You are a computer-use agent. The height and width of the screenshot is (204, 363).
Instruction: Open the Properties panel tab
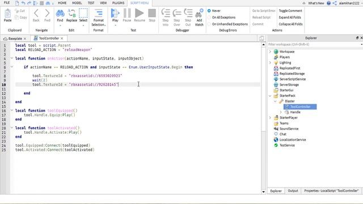click(x=331, y=191)
